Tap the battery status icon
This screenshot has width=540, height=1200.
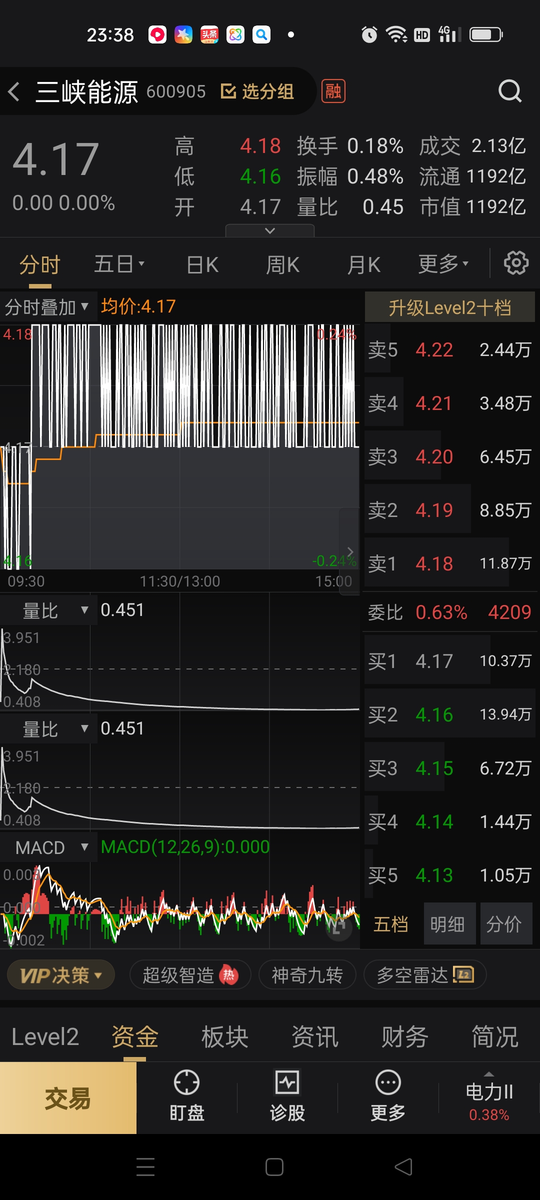pyautogui.click(x=486, y=34)
